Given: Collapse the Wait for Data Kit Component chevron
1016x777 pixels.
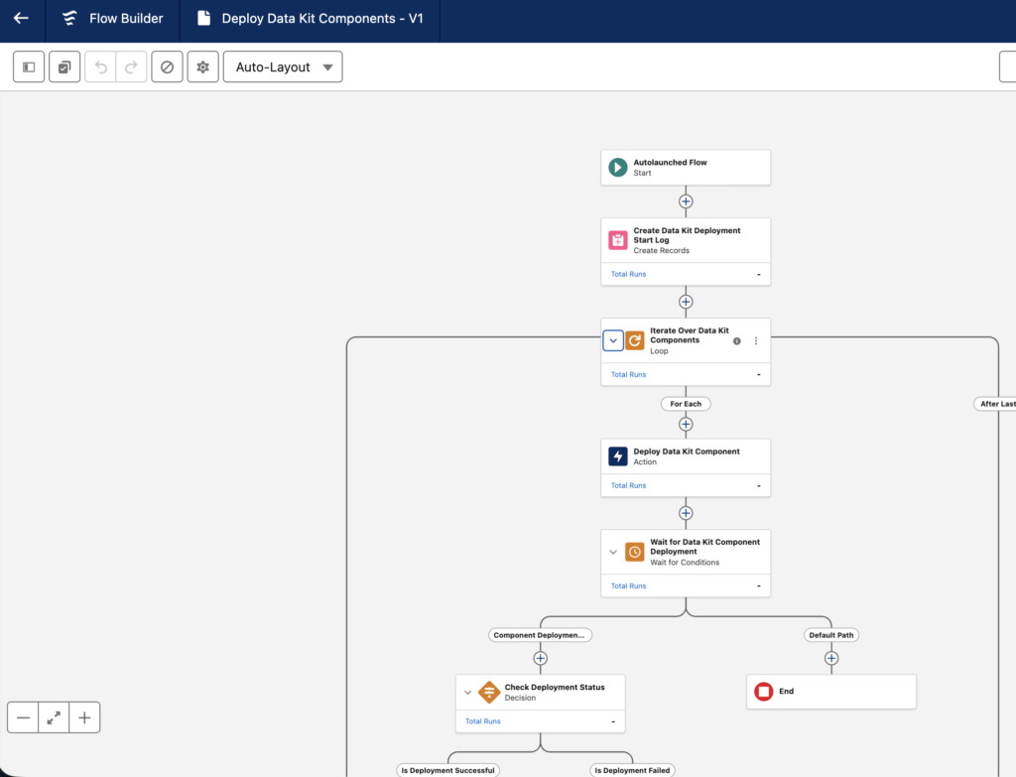Looking at the screenshot, I should point(613,552).
